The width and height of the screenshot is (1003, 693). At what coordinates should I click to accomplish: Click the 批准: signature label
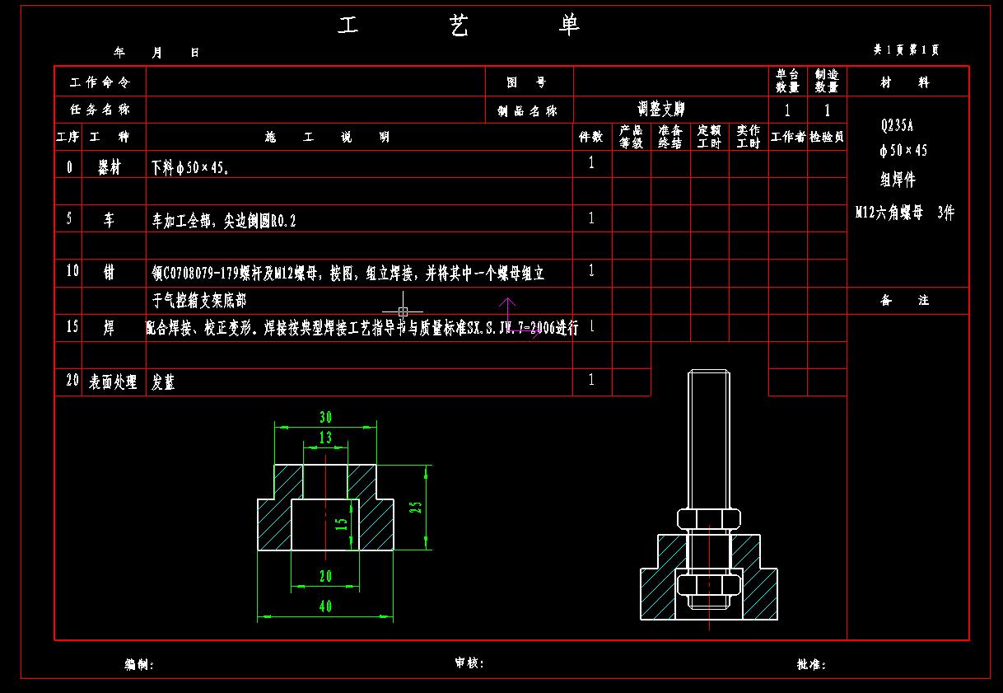[811, 664]
